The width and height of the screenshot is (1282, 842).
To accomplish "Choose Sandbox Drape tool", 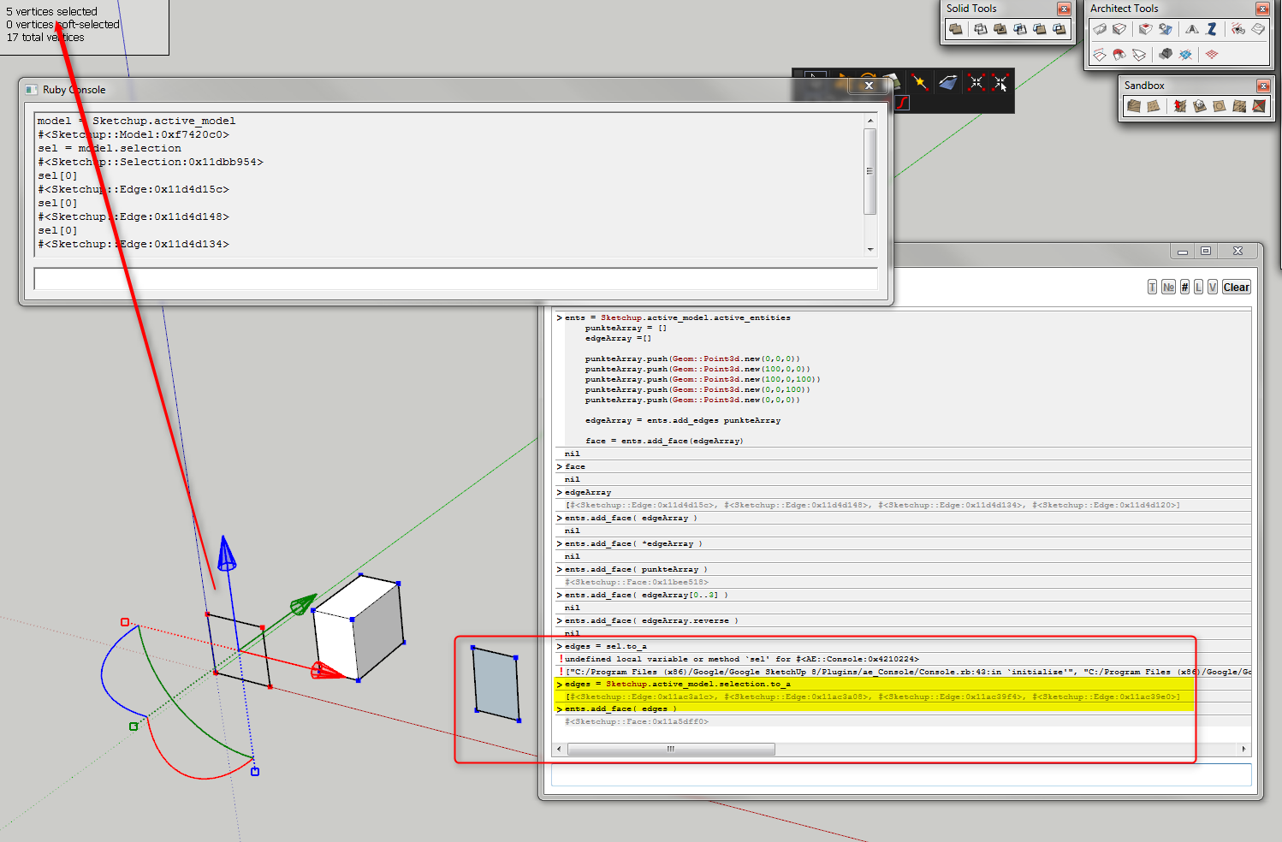I will click(1219, 106).
